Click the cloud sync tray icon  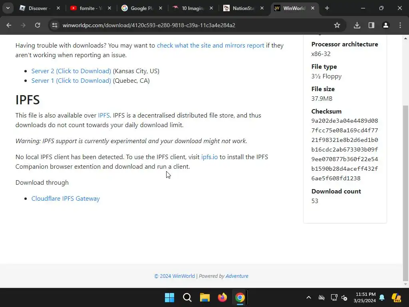(x=322, y=297)
